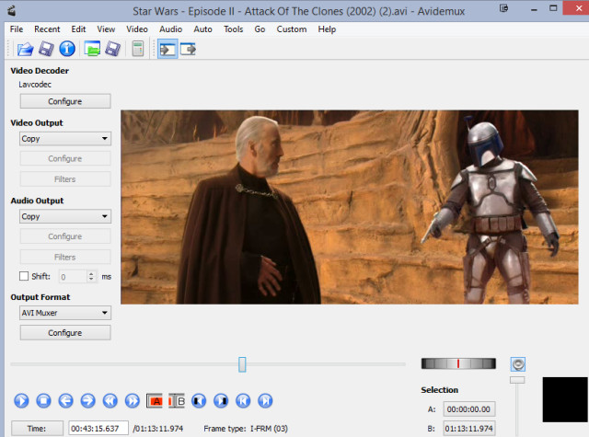Open the AVI Muxer format dropdown
Image resolution: width=589 pixels, height=437 pixels.
coord(64,313)
